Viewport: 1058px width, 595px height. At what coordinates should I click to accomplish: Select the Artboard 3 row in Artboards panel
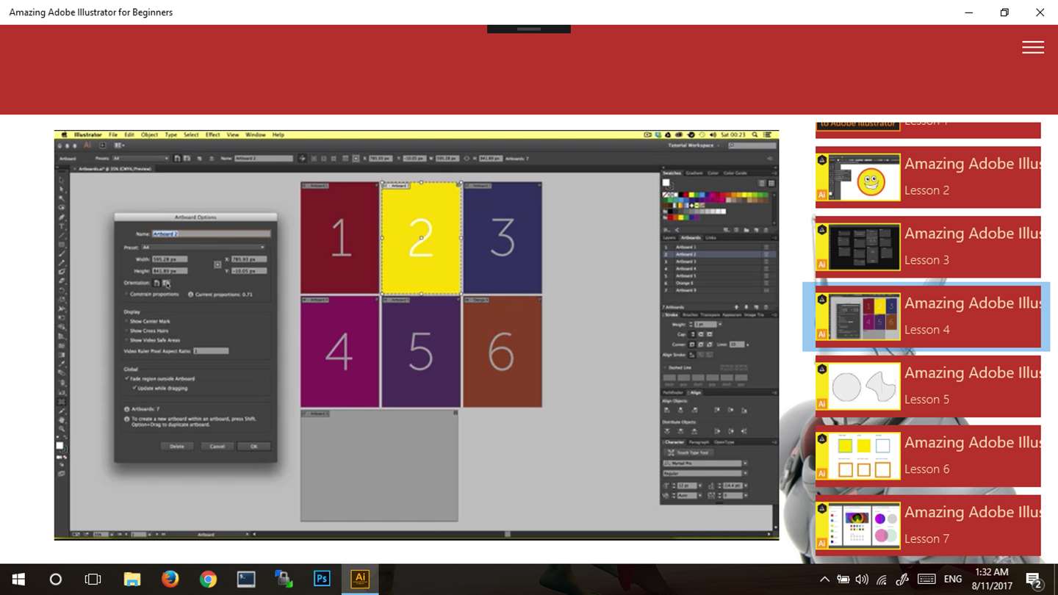click(x=717, y=262)
